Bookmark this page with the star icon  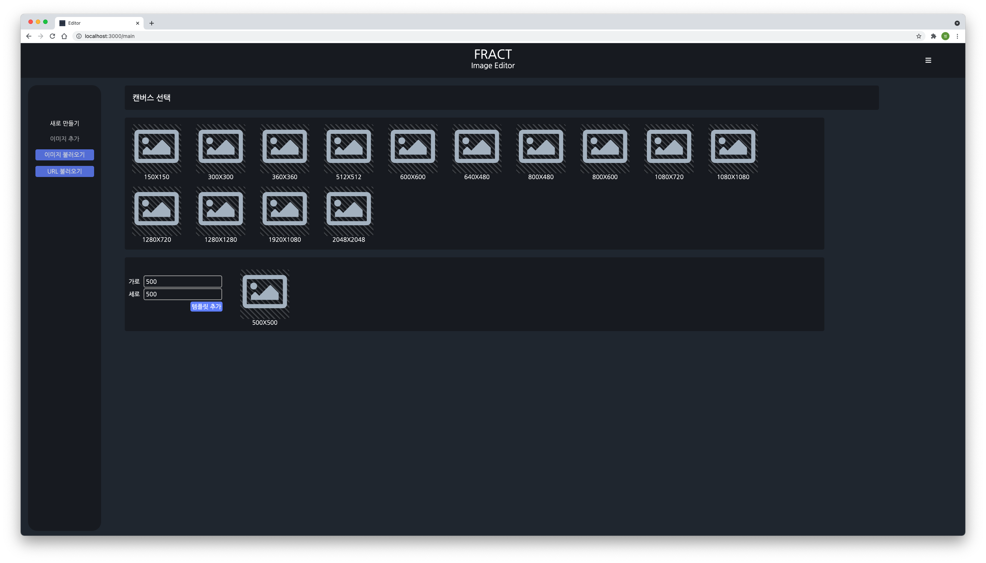919,36
